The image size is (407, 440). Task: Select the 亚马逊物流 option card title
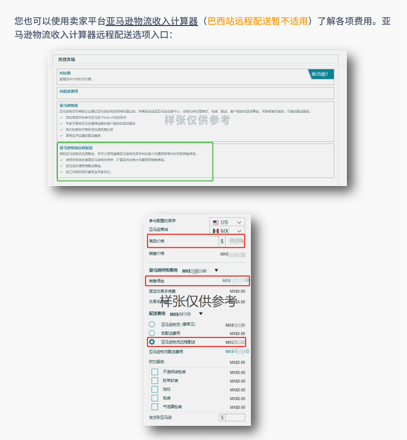point(69,105)
